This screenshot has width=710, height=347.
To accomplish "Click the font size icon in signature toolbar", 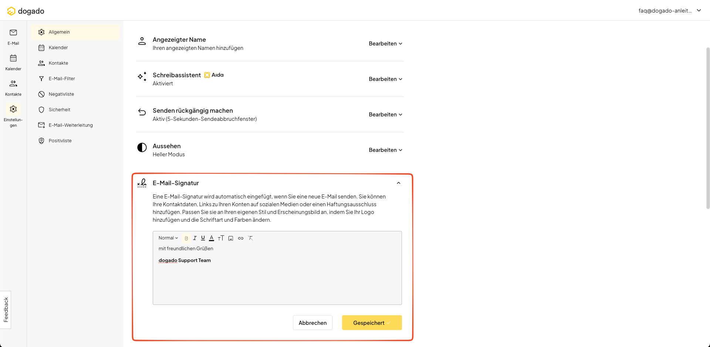I will point(221,238).
